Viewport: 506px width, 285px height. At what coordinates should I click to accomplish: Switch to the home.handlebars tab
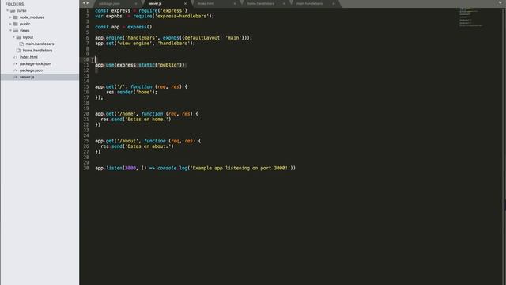[x=261, y=3]
